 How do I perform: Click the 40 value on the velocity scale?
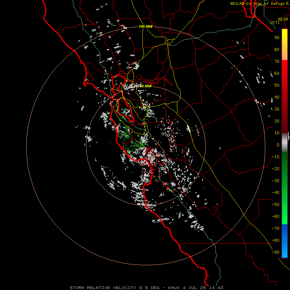click(277, 97)
